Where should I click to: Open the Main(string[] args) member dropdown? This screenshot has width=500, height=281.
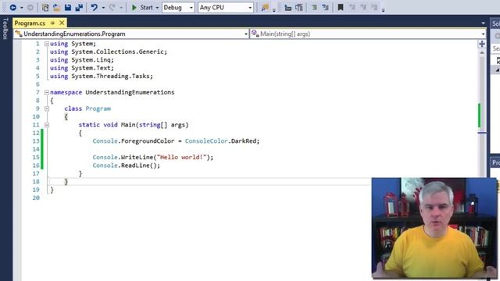(368, 34)
